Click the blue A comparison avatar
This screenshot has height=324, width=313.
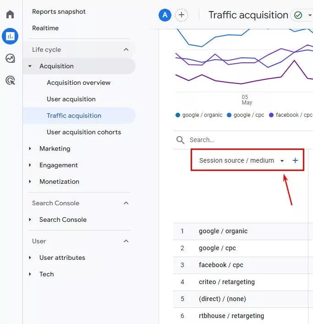165,15
